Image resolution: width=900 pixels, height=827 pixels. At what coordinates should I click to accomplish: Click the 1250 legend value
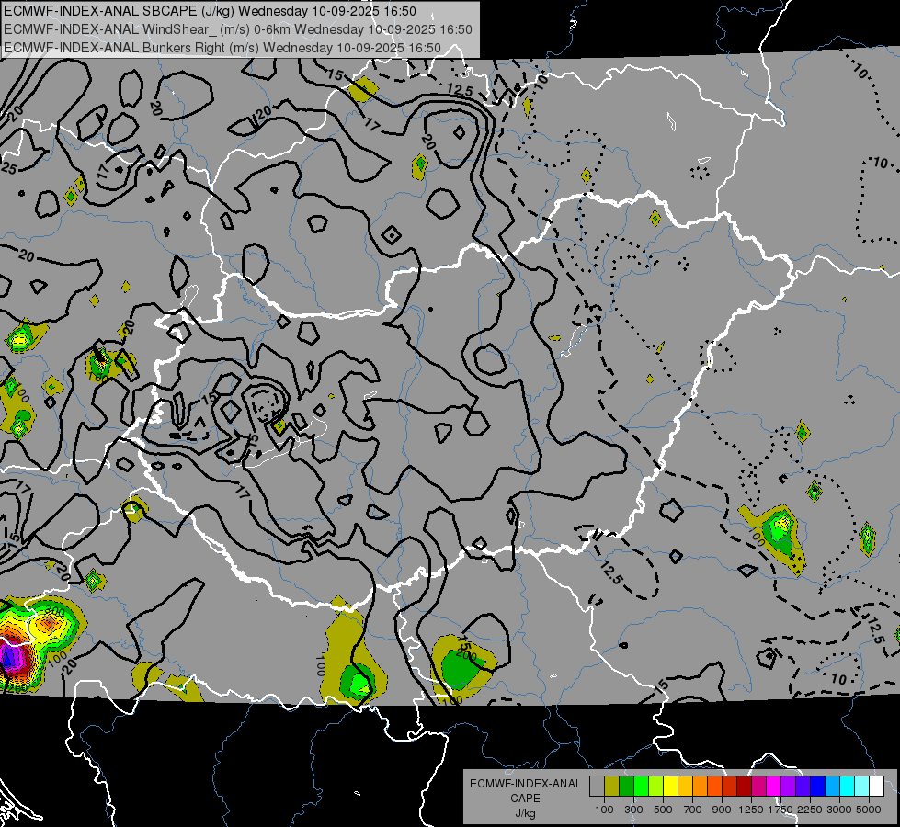coord(751,810)
